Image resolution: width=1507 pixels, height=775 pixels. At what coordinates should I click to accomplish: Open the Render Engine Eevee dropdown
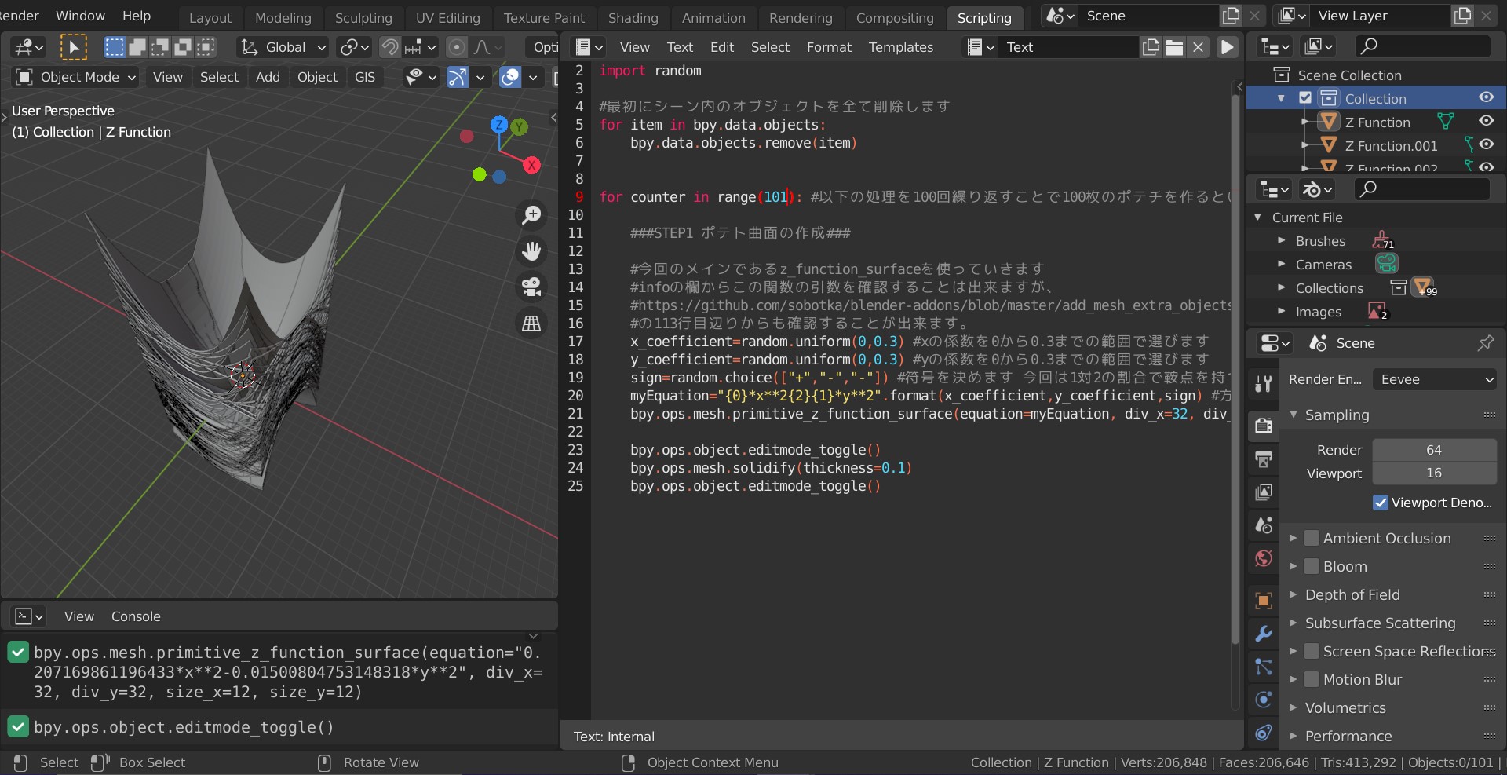1435,380
